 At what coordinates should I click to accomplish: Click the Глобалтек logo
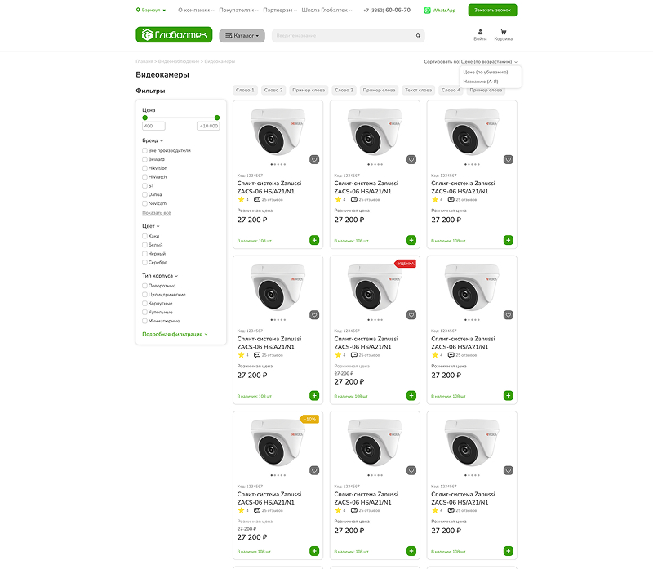point(174,35)
